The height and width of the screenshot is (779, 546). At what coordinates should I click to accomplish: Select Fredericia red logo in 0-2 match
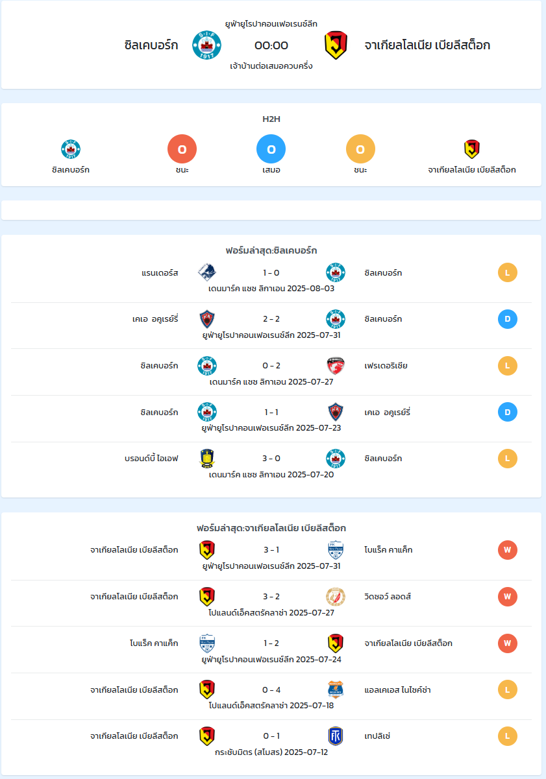tap(336, 366)
